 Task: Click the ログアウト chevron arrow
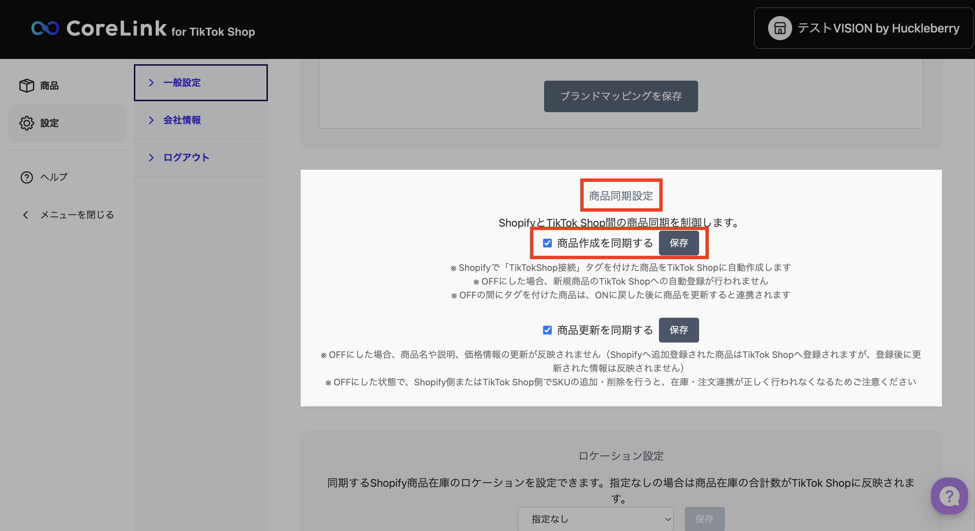[x=151, y=157]
